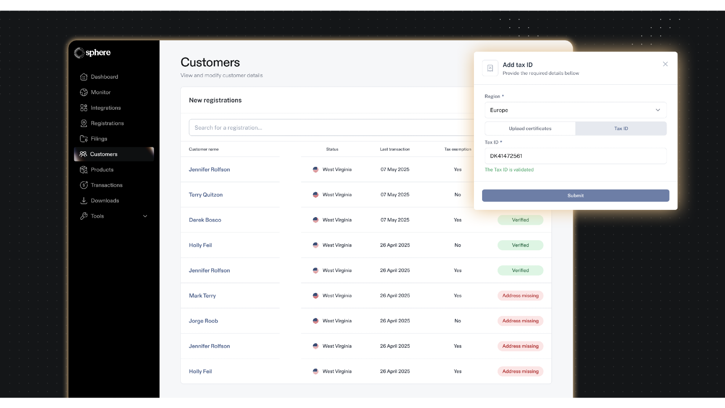
Task: Expand the Tools submenu chevron
Action: [145, 216]
